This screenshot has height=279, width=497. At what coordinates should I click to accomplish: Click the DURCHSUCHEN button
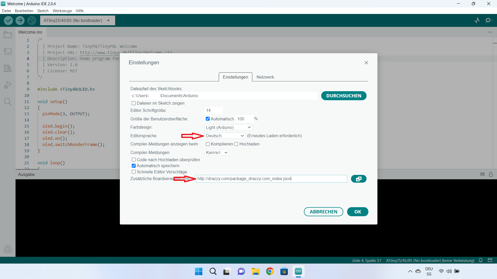(343, 96)
